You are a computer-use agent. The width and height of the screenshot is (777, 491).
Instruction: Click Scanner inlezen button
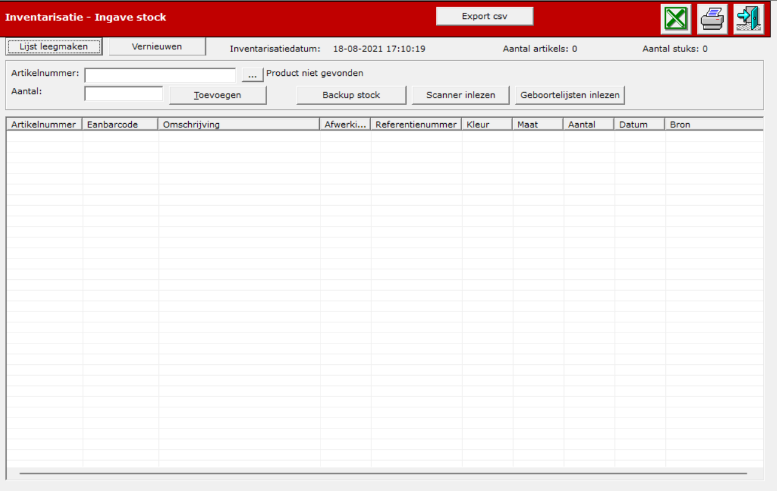click(x=460, y=95)
